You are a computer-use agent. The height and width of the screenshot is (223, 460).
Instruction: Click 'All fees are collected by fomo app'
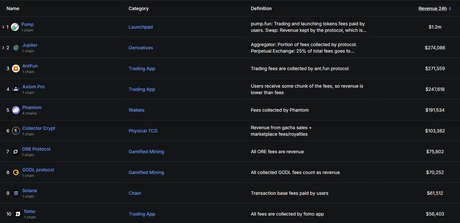[x=287, y=213]
